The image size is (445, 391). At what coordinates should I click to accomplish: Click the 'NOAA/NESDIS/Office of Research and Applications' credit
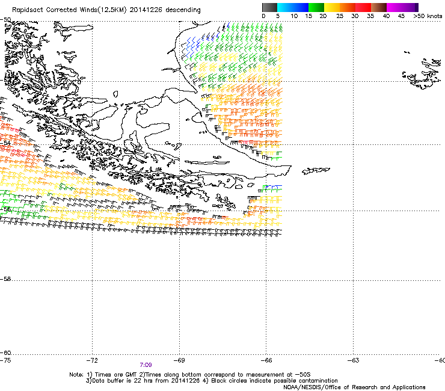354,387
